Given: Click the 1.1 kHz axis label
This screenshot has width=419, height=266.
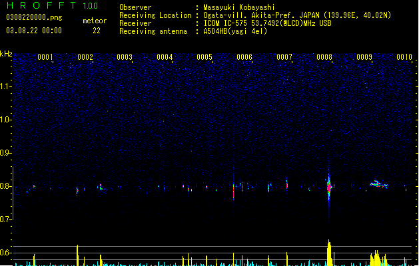Looking at the screenshot, I should point(5,86).
